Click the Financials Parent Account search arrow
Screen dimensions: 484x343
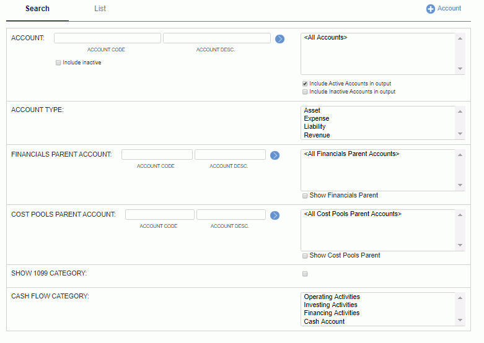coord(275,155)
